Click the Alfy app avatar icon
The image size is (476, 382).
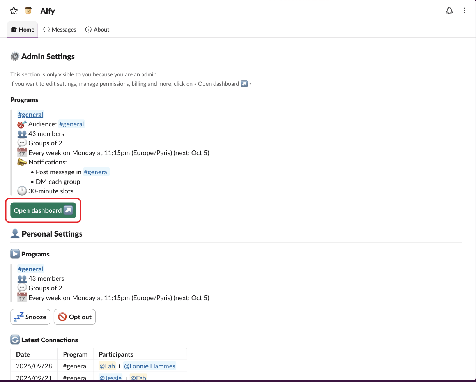(28, 11)
